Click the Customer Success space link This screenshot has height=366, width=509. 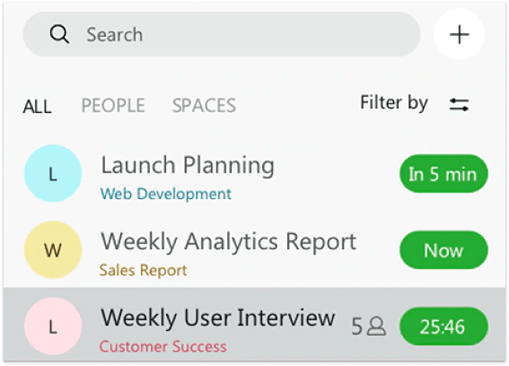click(163, 346)
